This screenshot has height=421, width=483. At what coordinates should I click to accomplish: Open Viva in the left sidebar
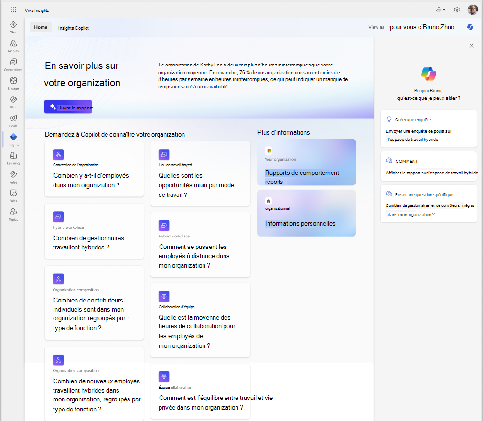(x=13, y=27)
